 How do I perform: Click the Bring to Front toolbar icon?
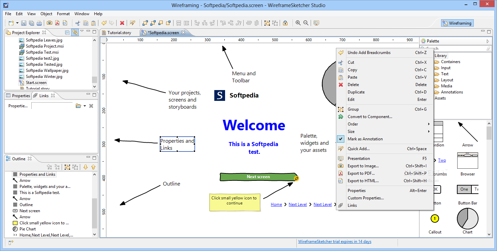(x=145, y=23)
